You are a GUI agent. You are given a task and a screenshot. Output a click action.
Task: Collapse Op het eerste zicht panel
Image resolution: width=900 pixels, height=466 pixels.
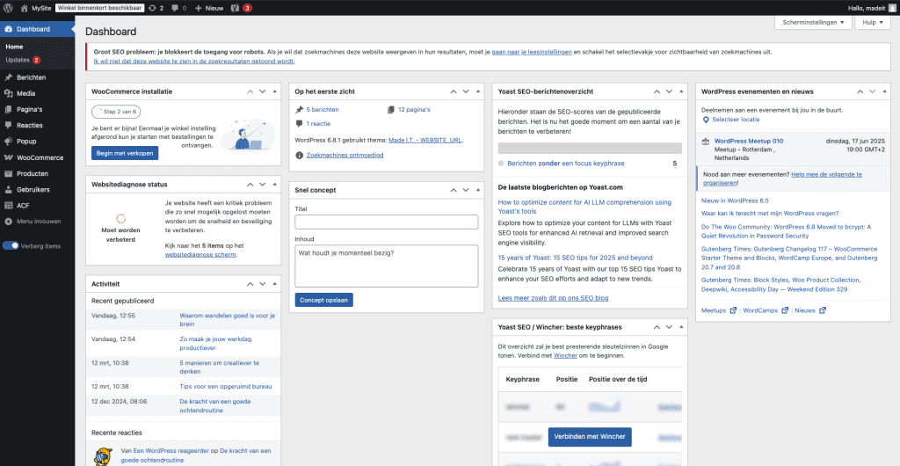(477, 91)
